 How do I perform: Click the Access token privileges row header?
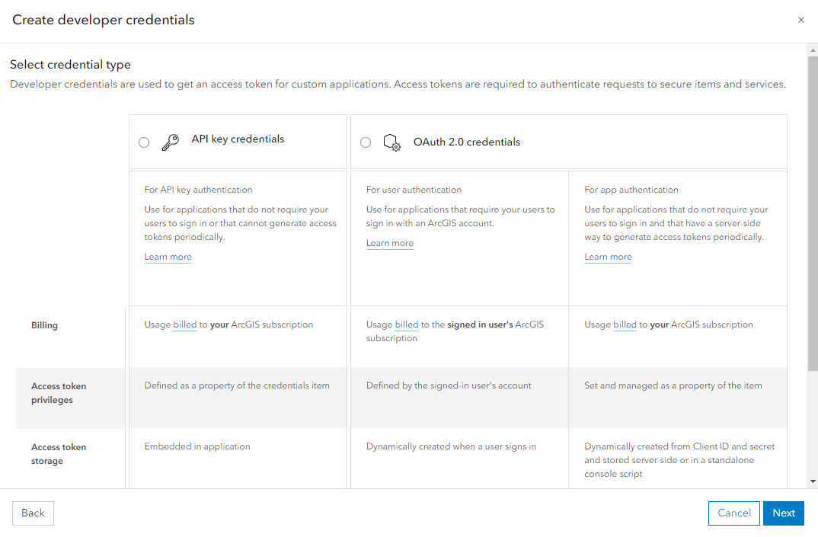tap(59, 393)
